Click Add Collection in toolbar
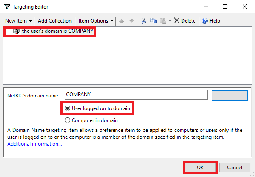Screen dimensions: 255x177 [54, 21]
